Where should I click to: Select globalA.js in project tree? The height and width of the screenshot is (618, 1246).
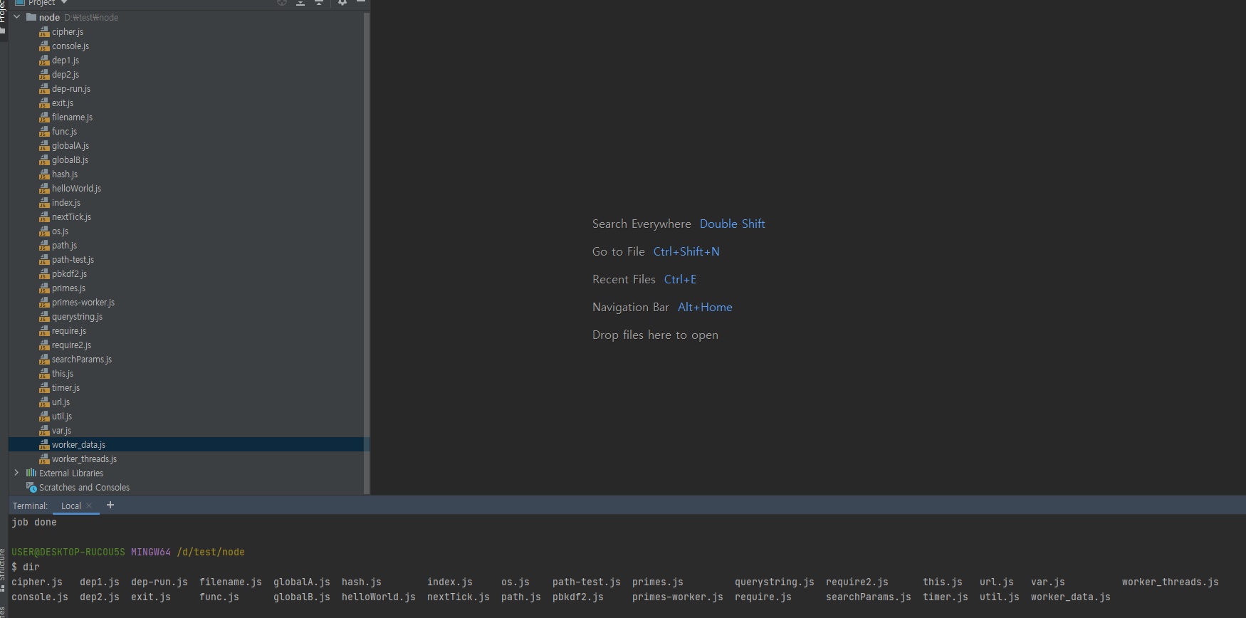click(x=70, y=146)
